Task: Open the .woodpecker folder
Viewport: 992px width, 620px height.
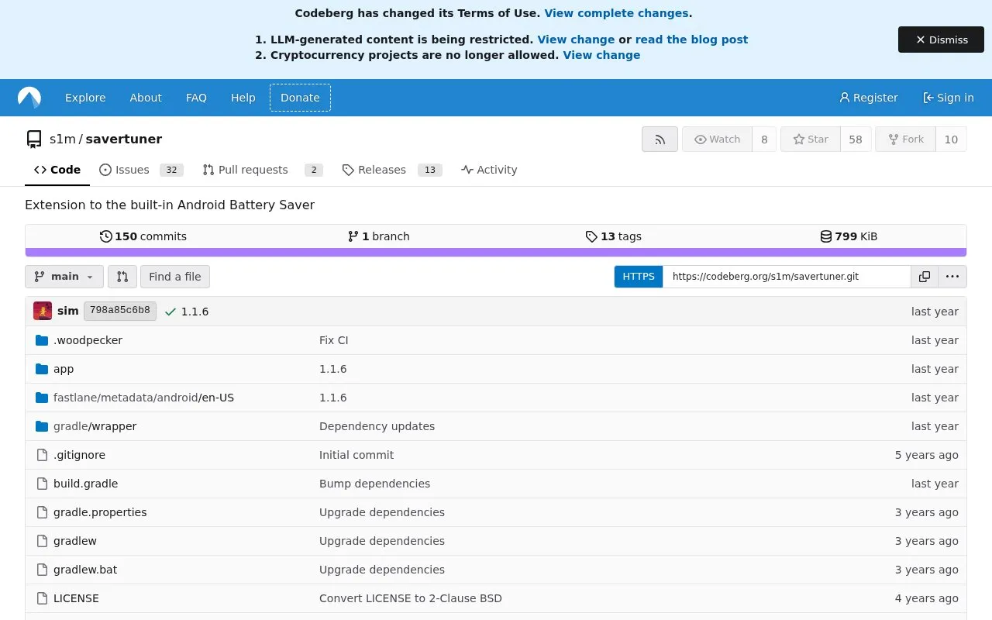Action: pos(88,340)
